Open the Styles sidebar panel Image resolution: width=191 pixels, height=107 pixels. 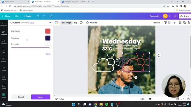[4, 69]
